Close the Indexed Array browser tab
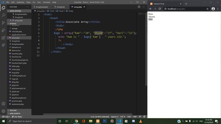Screen dimensions: 221x124 tap(181, 4)
